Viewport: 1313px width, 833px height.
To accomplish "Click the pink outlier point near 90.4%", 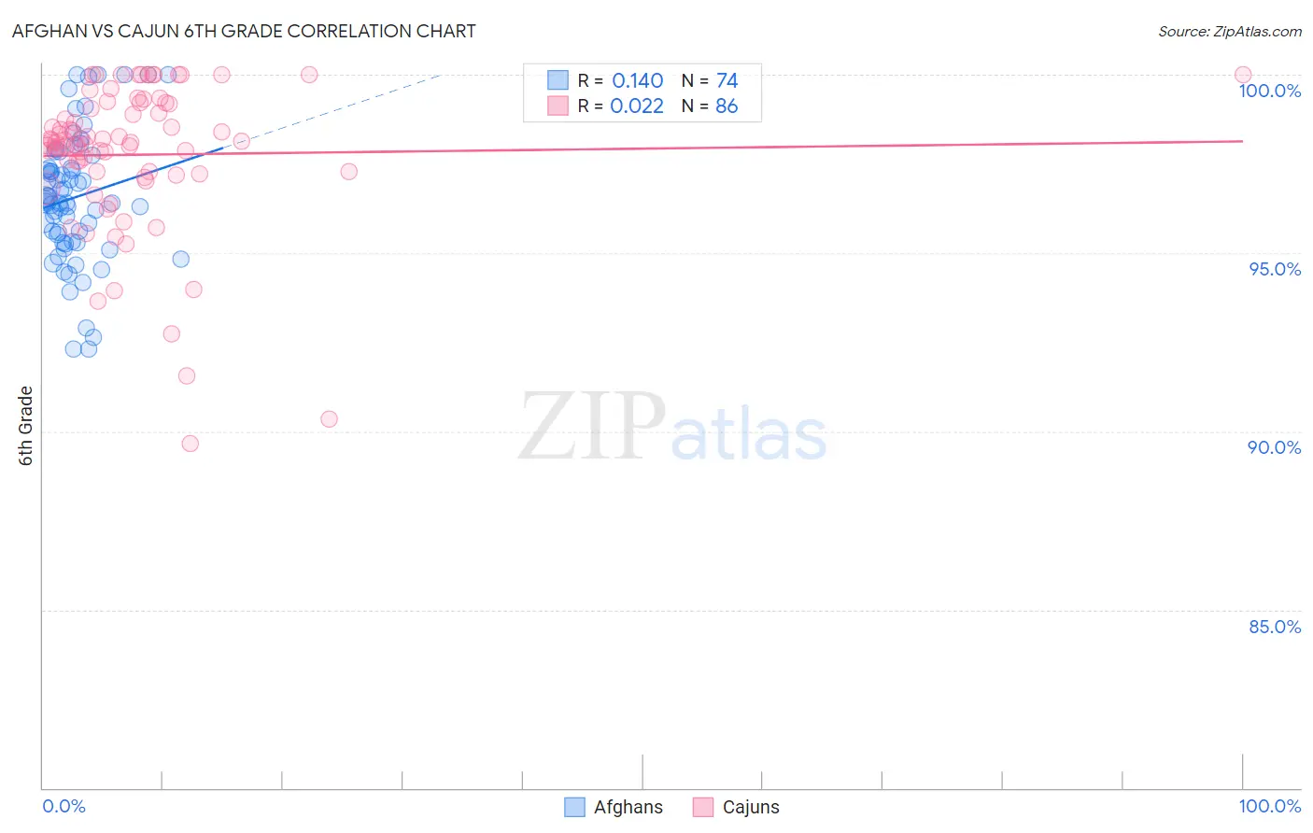I will click(x=329, y=419).
